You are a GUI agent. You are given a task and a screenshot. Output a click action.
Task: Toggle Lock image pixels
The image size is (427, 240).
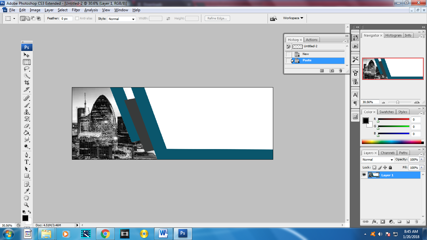[380, 167]
